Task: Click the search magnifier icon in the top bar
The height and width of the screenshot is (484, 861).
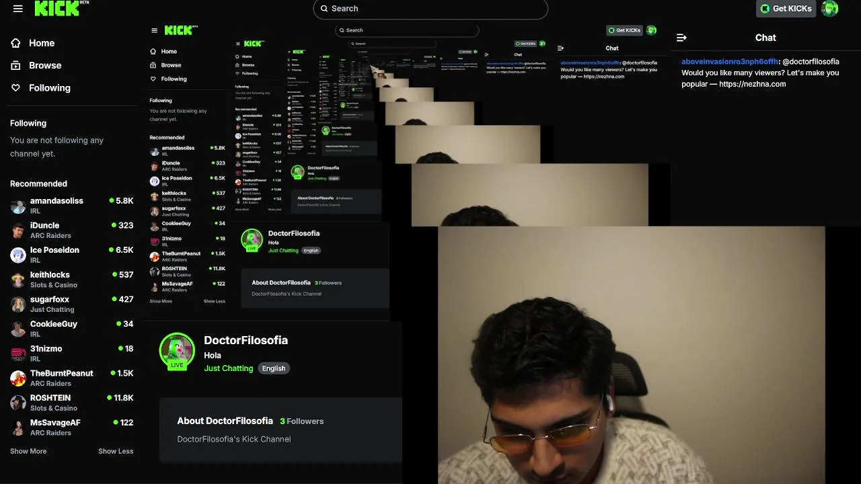Action: click(x=324, y=9)
